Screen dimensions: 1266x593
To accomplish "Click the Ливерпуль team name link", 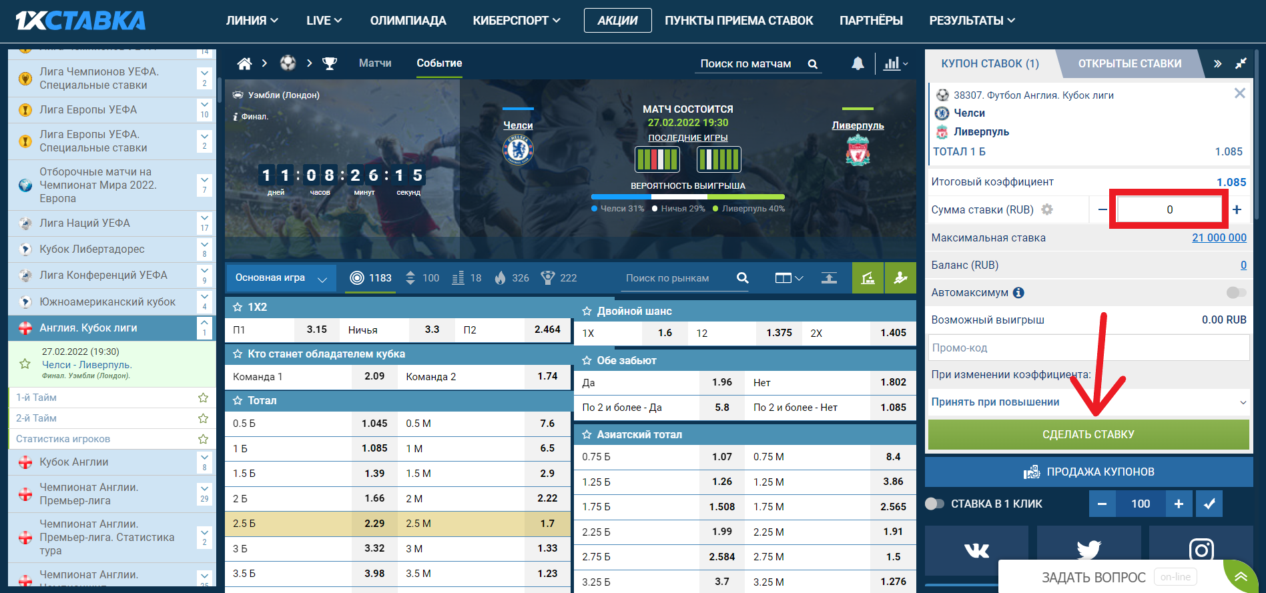I will tap(858, 125).
